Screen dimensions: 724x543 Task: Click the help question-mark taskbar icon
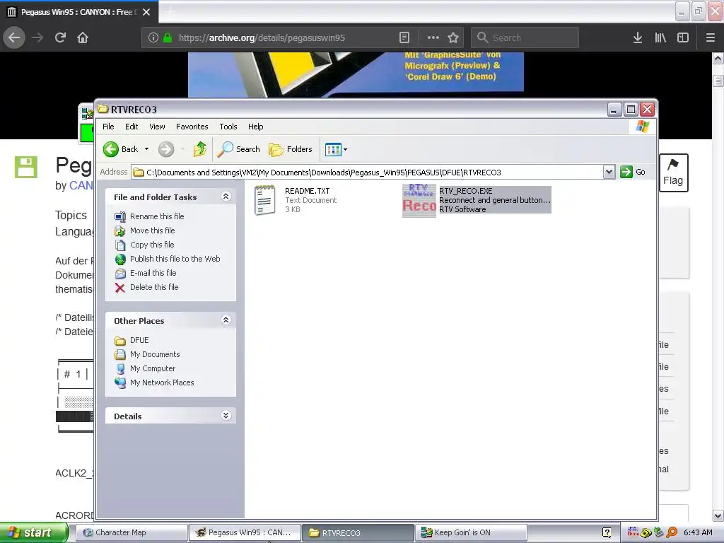click(607, 532)
